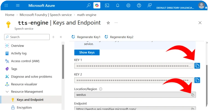The height and width of the screenshot is (111, 208).
Task: Click the sidebar vertical scrollbar
Action: click(63, 62)
